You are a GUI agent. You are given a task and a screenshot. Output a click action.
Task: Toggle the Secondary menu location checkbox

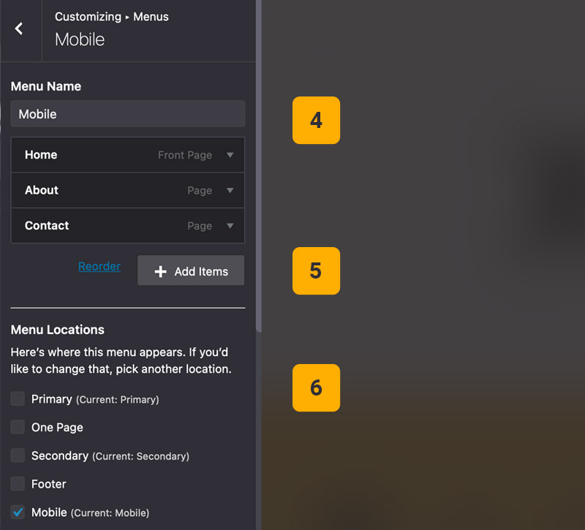click(x=18, y=455)
